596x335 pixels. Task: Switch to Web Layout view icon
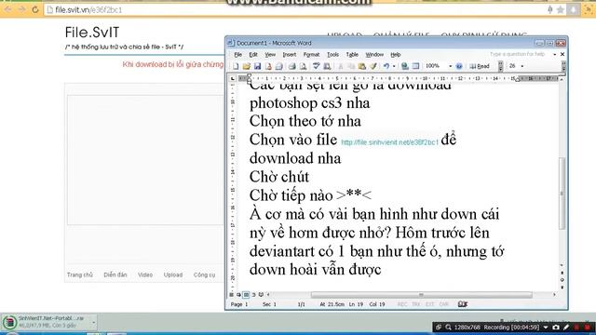(238, 295)
